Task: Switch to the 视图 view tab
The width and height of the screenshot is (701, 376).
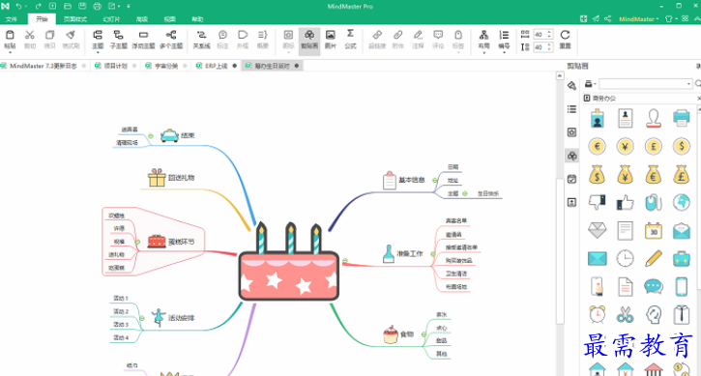Action: (169, 19)
